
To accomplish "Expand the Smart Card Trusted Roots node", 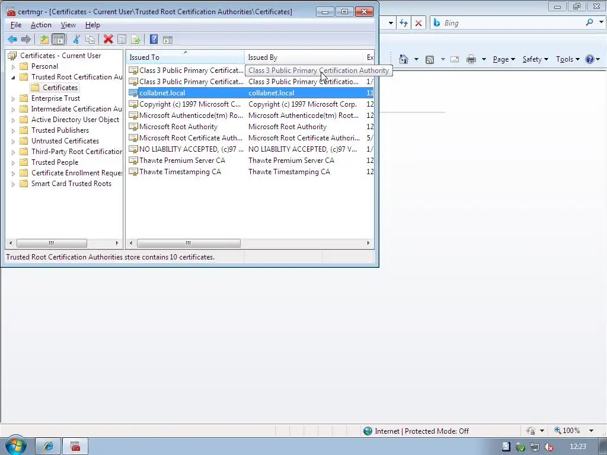I will click(x=13, y=184).
